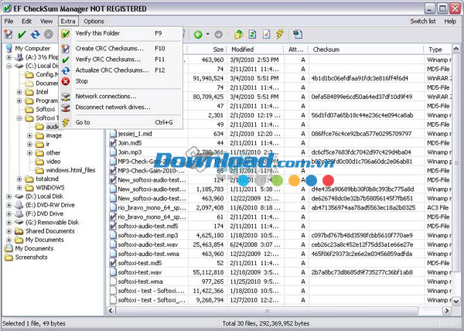Collapse the (C:) Local Disk node

pos(9,66)
